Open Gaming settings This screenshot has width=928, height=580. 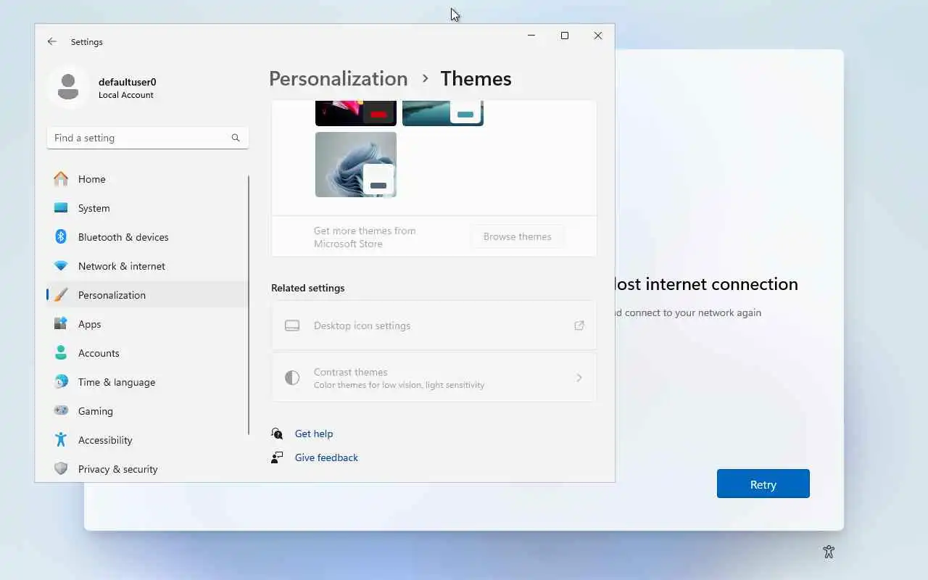(147, 411)
